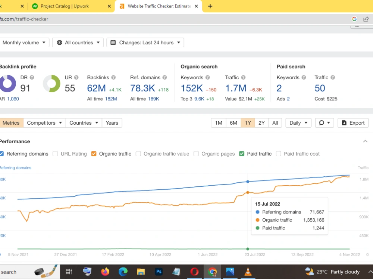Click help icon beside Paid search Keywords
Screen dimensions: 373x279
pyautogui.click(x=304, y=77)
